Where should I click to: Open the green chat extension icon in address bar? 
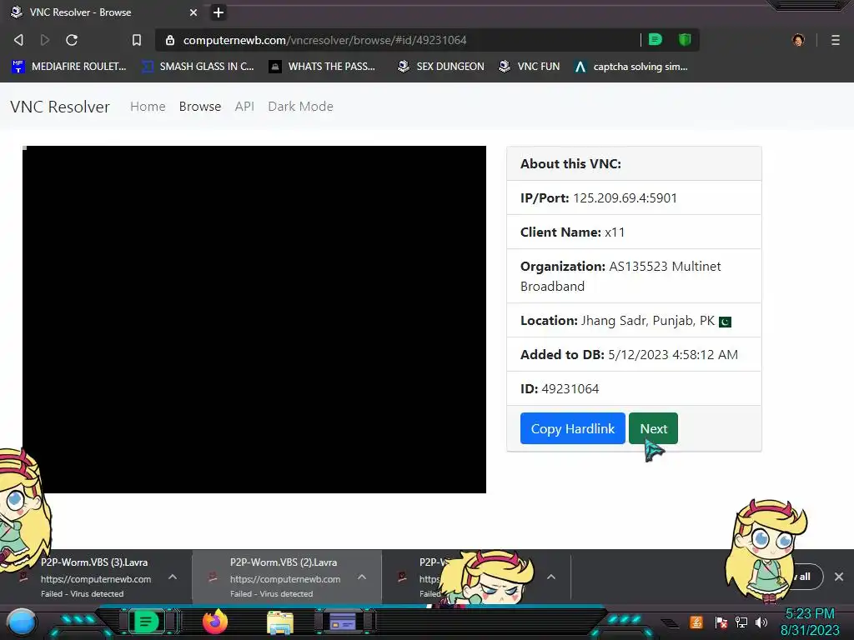656,40
